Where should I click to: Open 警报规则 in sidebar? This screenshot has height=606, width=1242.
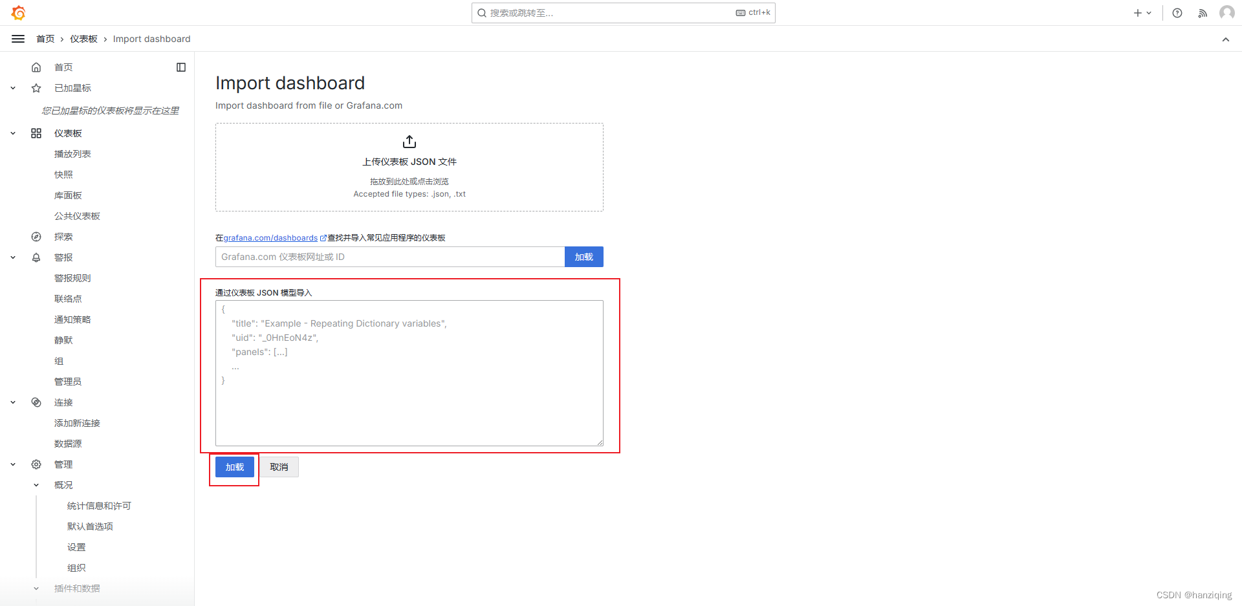click(x=72, y=278)
